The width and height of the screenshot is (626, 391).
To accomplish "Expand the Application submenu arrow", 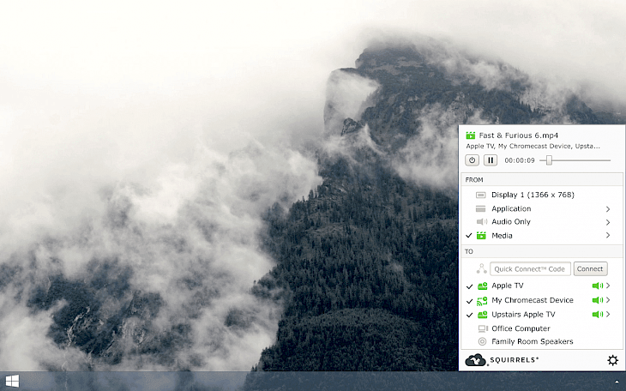I will (608, 209).
